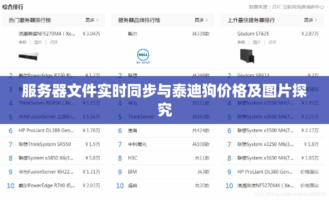329x200 pixels.
Task: Click the 共108款 count for 中科曙光
Action: pos(201,144)
